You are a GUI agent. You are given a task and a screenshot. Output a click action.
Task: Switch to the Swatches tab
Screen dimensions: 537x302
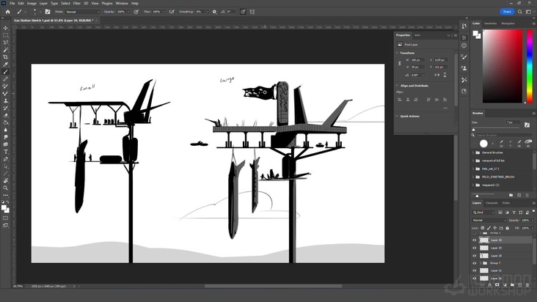490,23
